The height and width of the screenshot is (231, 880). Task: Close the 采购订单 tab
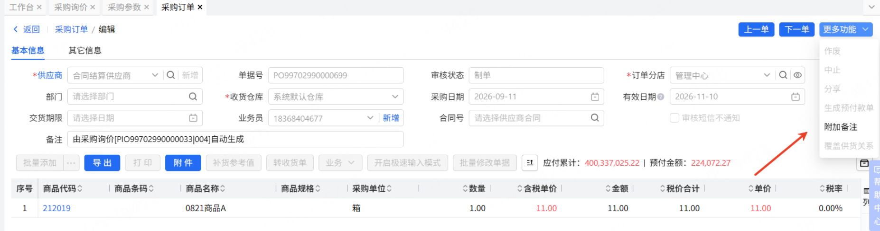tap(200, 7)
